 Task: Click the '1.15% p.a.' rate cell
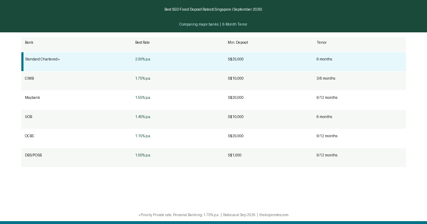[143, 136]
